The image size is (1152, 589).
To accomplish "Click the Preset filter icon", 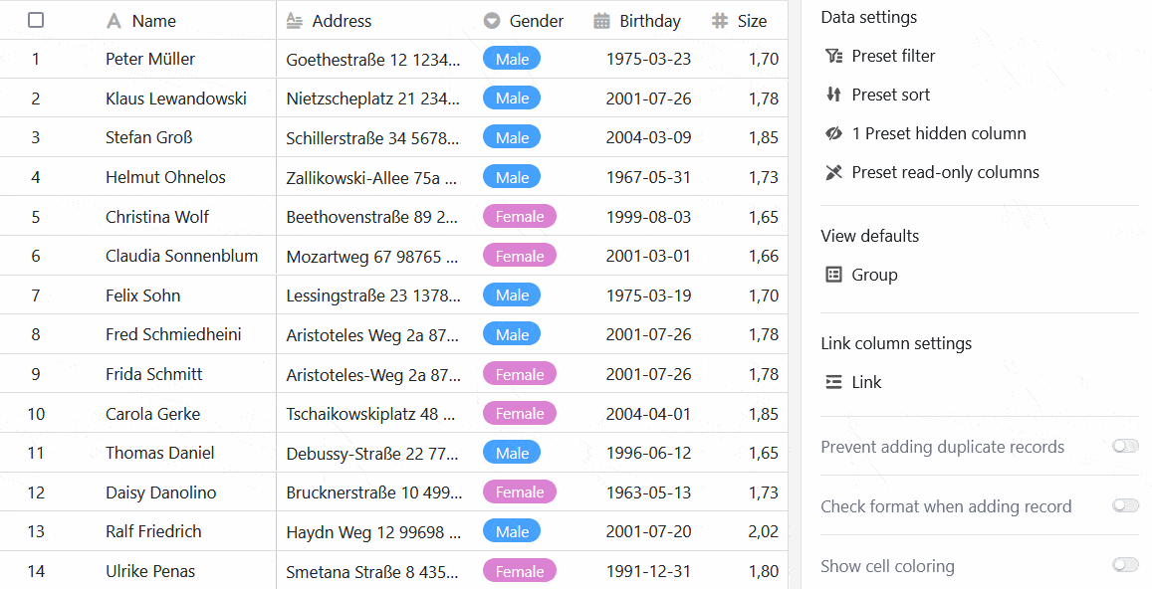I will 834,56.
